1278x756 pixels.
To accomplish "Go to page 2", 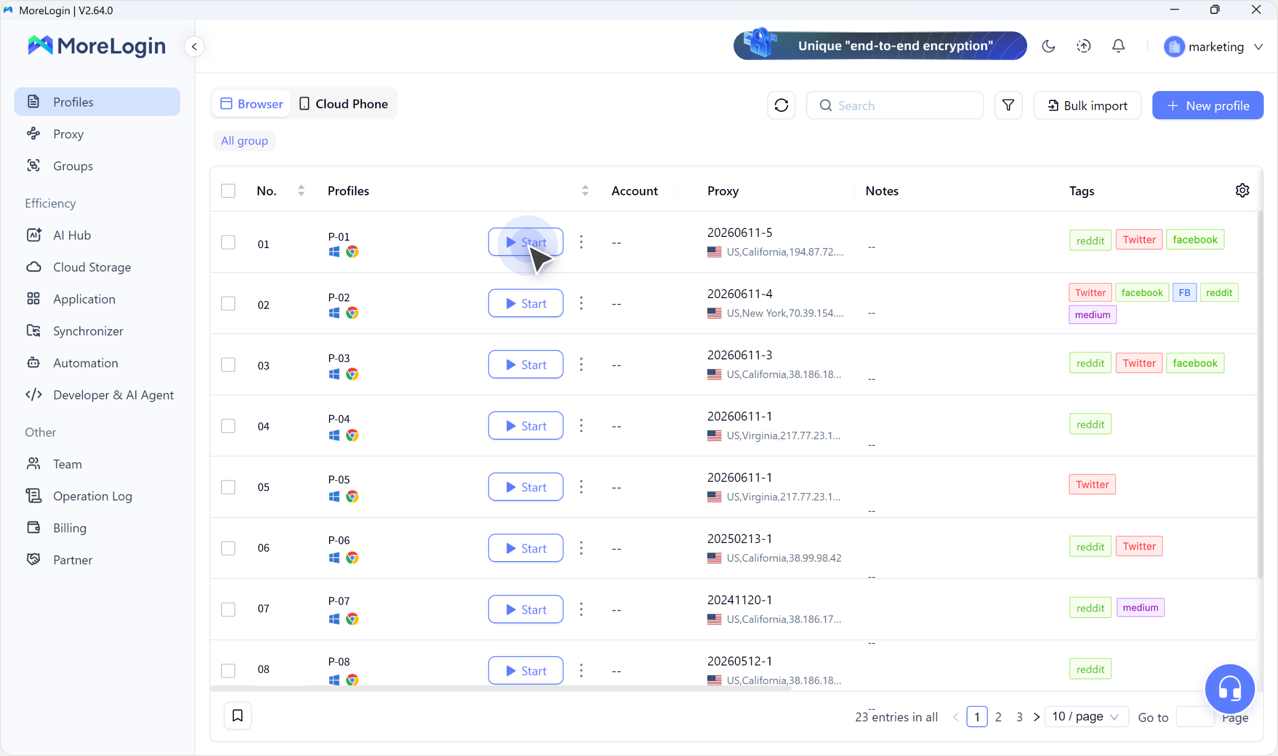I will pos(998,717).
